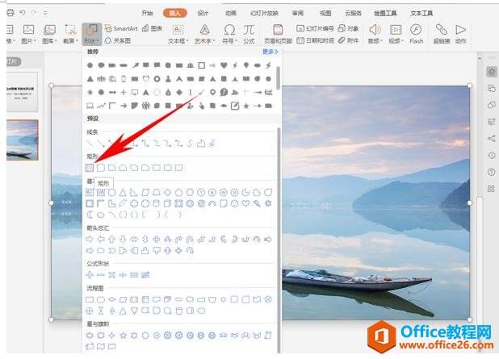Viewport: 499px width, 359px height.
Task: Pick the solid star in recommended shapes
Action: (x=246, y=106)
